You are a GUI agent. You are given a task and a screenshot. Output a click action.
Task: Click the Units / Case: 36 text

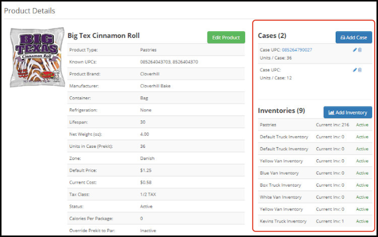[x=276, y=58]
